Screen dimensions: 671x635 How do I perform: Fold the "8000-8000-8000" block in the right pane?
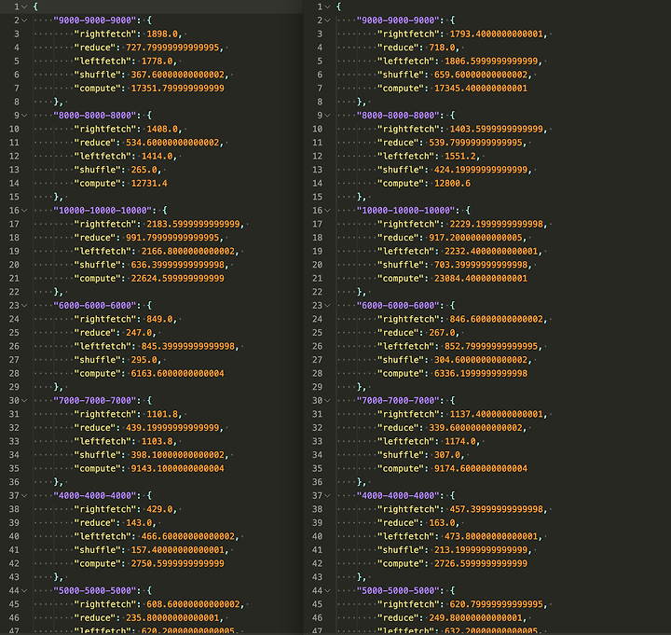327,116
